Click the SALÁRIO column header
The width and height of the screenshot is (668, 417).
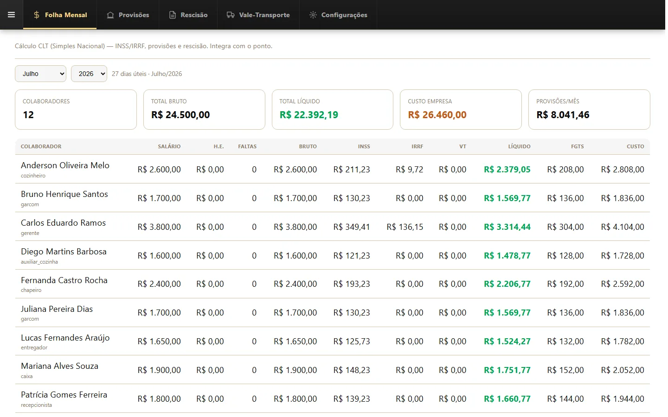click(x=169, y=146)
